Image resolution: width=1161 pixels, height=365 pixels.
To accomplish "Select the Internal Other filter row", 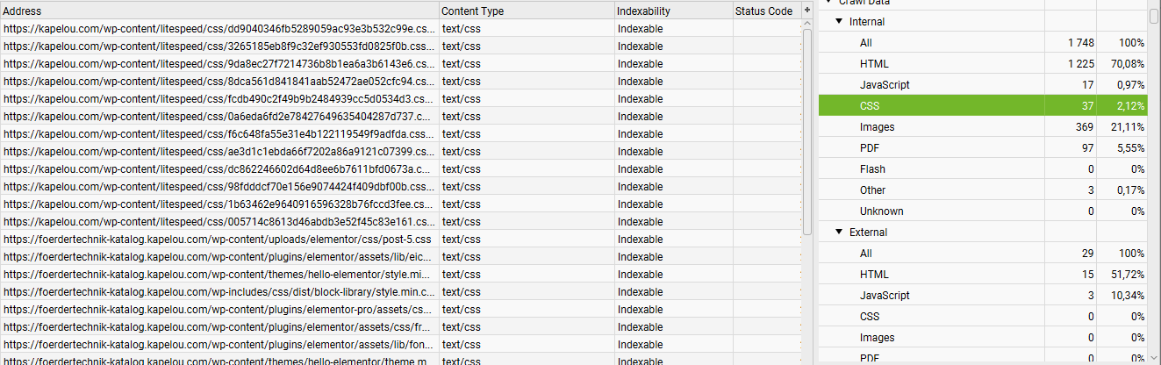I will pos(983,190).
